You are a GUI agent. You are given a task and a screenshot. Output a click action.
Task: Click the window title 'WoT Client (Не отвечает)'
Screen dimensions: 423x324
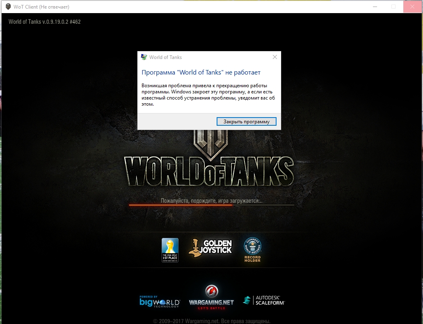41,7
